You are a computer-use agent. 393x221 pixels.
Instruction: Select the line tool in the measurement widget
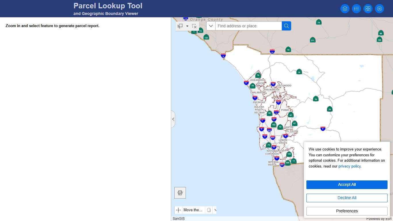215,210
